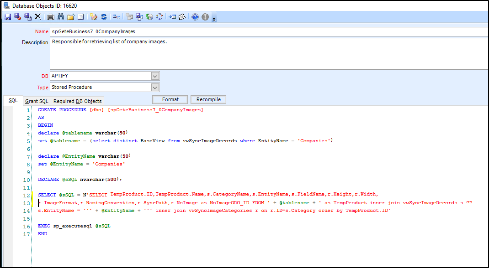Click the greyed-out grid toolbar icon

coord(129,17)
